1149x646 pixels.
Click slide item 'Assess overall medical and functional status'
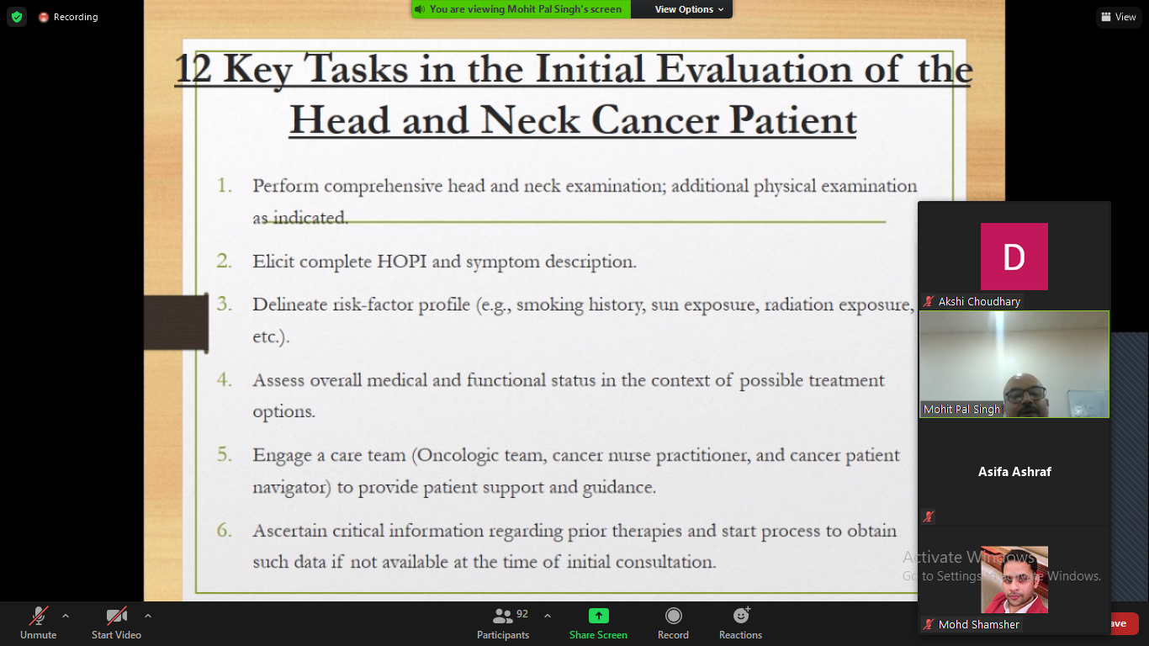569,395
